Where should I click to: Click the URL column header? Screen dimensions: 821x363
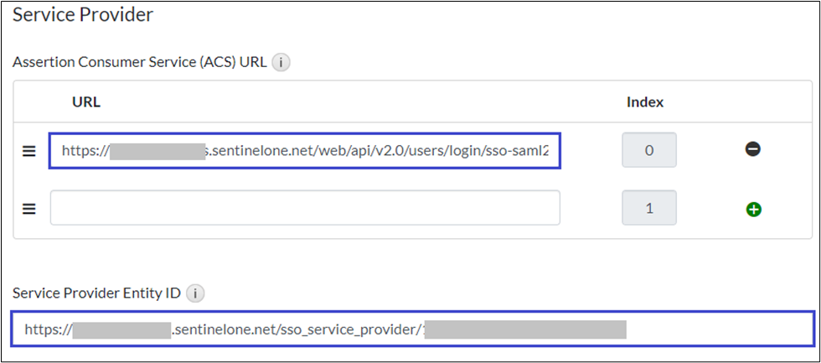coord(86,102)
